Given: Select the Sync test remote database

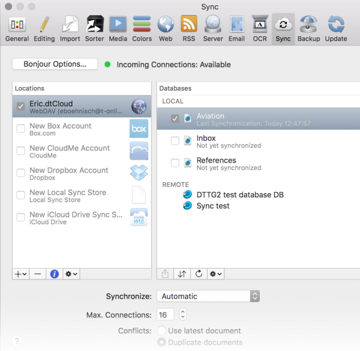Looking at the screenshot, I should pos(258,206).
